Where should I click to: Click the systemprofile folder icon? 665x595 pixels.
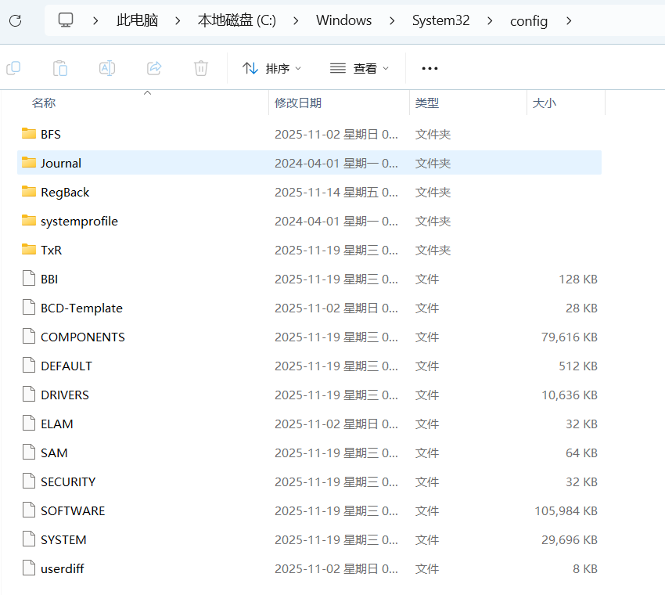(x=29, y=221)
